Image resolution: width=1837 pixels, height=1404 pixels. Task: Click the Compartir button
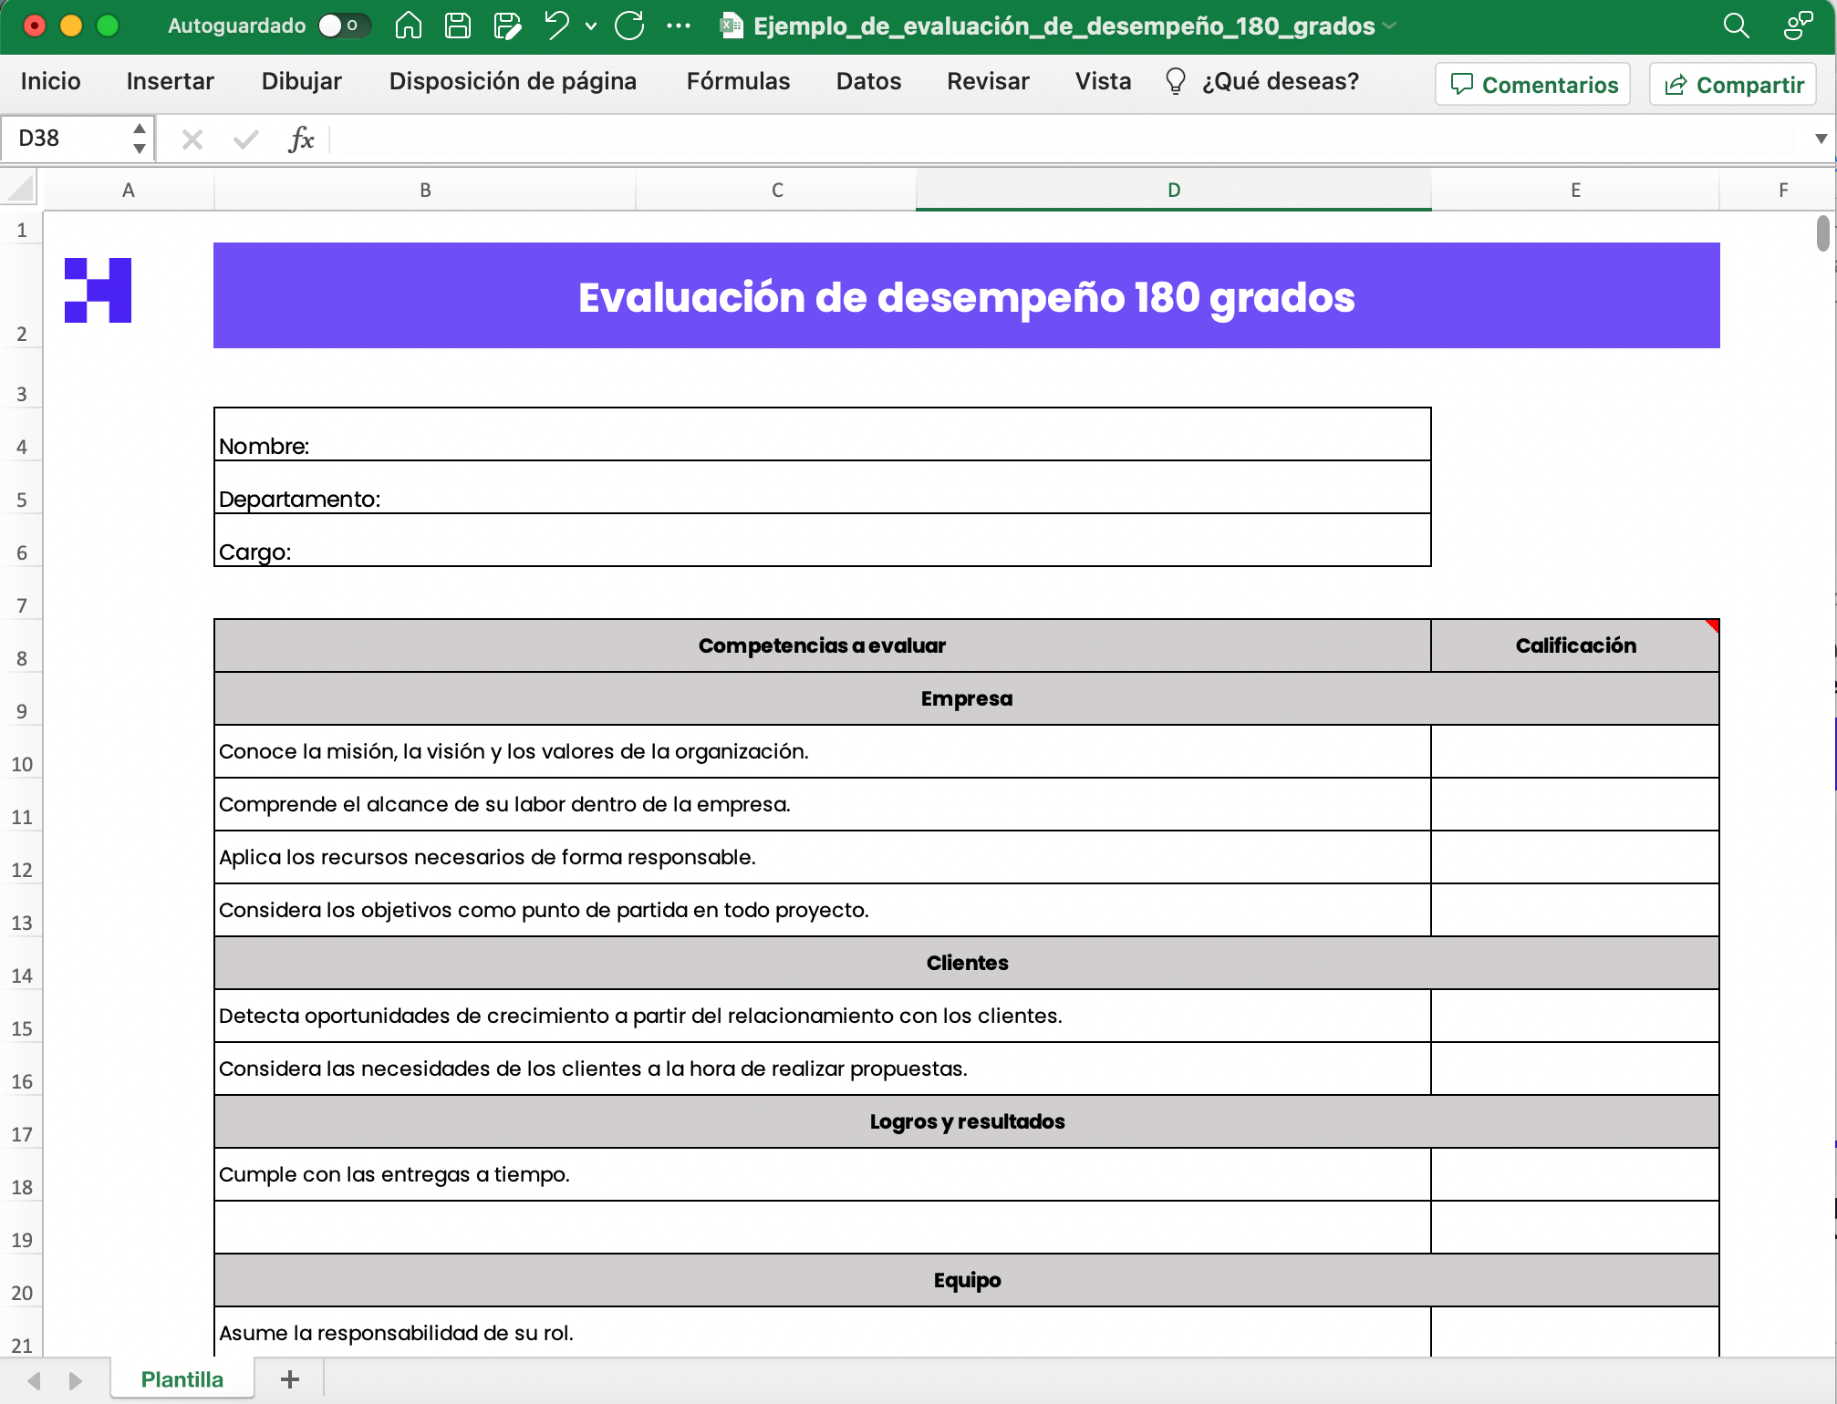[1733, 85]
